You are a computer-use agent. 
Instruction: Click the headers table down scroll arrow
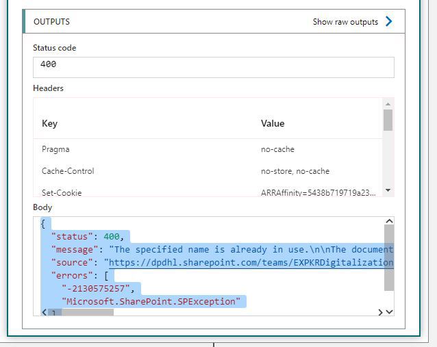coord(388,190)
